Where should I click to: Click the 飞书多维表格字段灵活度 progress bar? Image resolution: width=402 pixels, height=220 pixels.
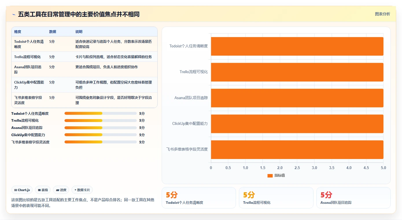(101, 142)
